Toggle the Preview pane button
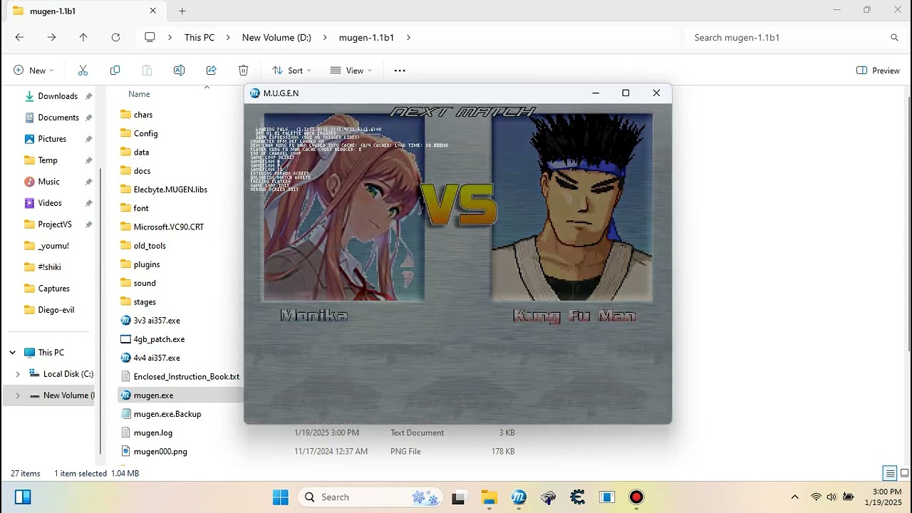This screenshot has width=912, height=513. coord(879,71)
